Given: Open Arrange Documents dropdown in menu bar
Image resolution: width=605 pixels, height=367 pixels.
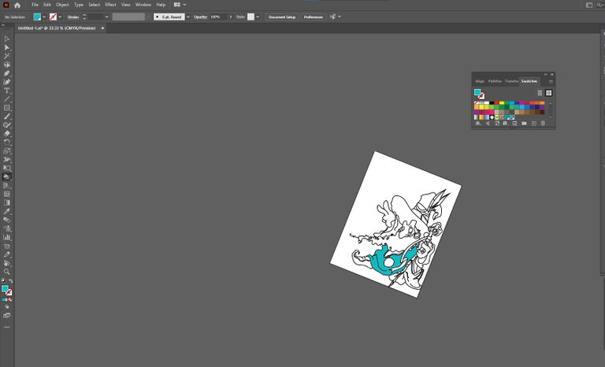Looking at the screenshot, I should pos(180,5).
